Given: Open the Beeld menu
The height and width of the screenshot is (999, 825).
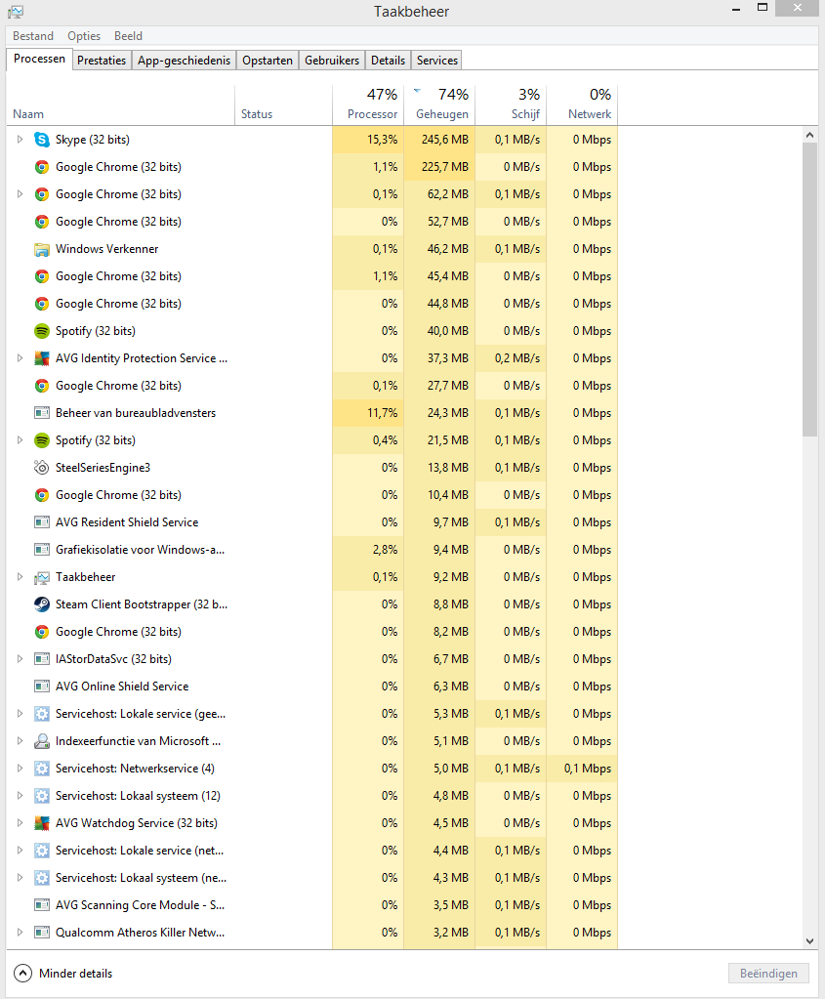Looking at the screenshot, I should (128, 36).
